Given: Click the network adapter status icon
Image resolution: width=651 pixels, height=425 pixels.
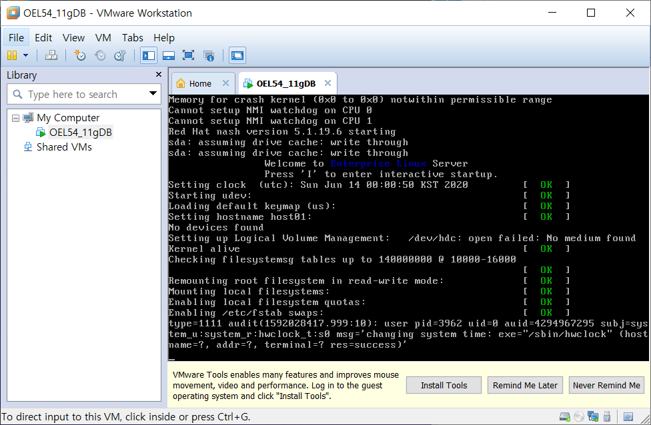Looking at the screenshot, I should [x=593, y=417].
